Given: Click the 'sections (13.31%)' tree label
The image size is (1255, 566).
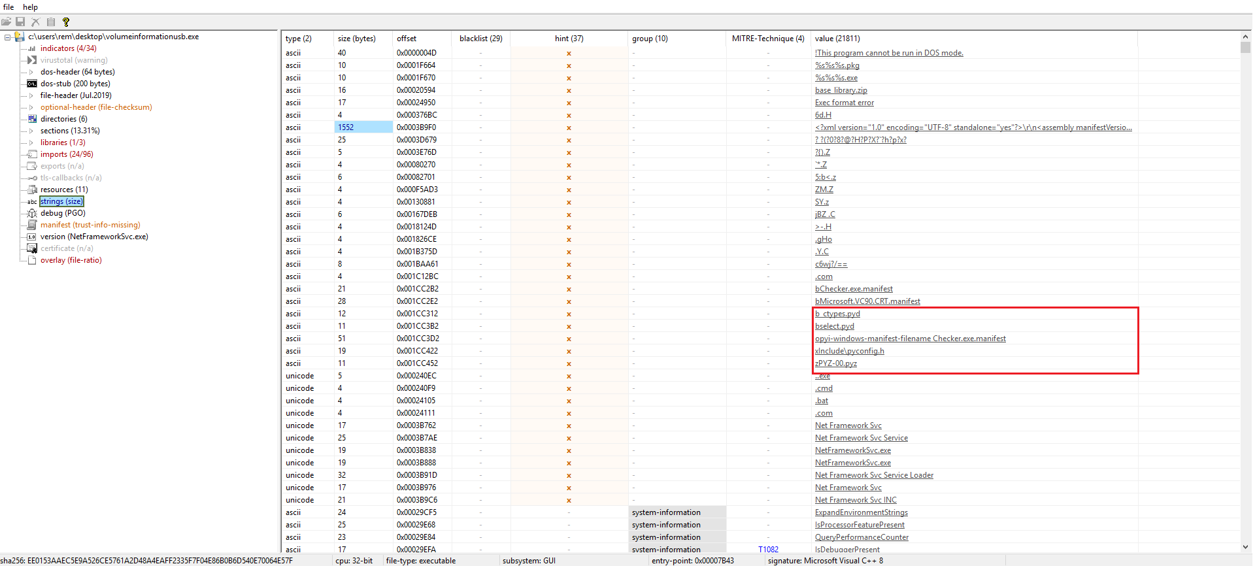Looking at the screenshot, I should coord(70,131).
